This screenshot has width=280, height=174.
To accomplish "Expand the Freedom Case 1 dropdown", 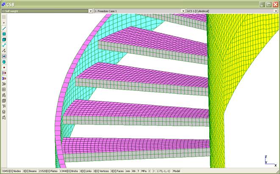I will click(183, 11).
